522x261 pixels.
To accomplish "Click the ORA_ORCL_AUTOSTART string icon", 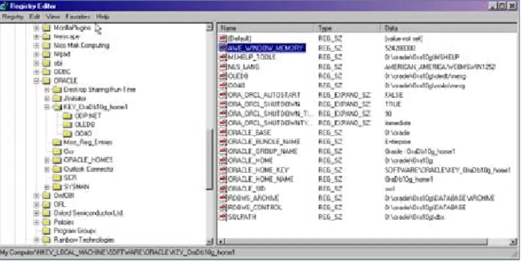I will pos(223,95).
